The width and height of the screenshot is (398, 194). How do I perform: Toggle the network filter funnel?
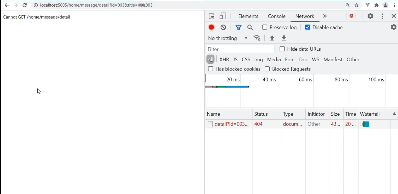pyautogui.click(x=239, y=27)
